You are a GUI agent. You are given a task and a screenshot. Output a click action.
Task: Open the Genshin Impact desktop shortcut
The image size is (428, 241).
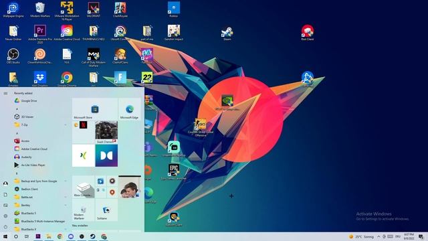pyautogui.click(x=174, y=33)
